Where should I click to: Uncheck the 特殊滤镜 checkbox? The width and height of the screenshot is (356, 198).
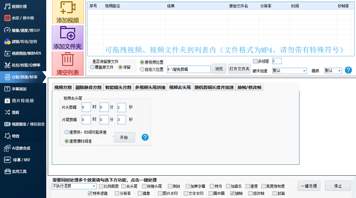coord(90,193)
